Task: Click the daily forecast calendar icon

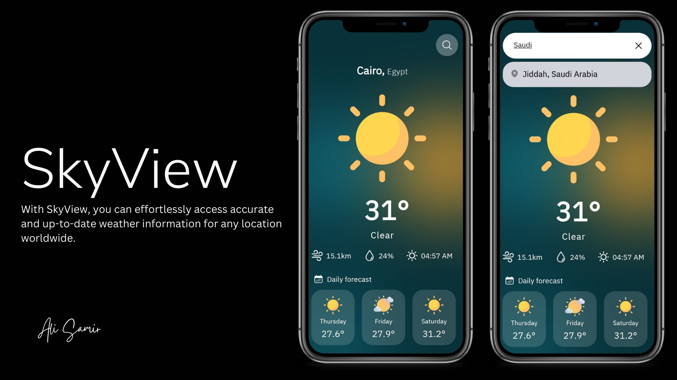Action: click(x=318, y=278)
